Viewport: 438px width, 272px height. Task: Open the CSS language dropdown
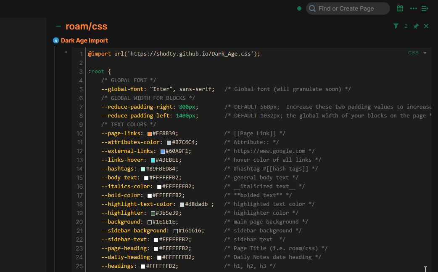[417, 53]
